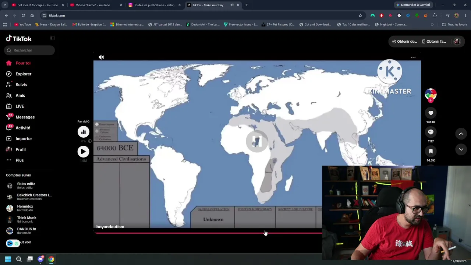Image resolution: width=471 pixels, height=265 pixels.
Task: Go to the previous video with up chevron
Action: (461, 134)
